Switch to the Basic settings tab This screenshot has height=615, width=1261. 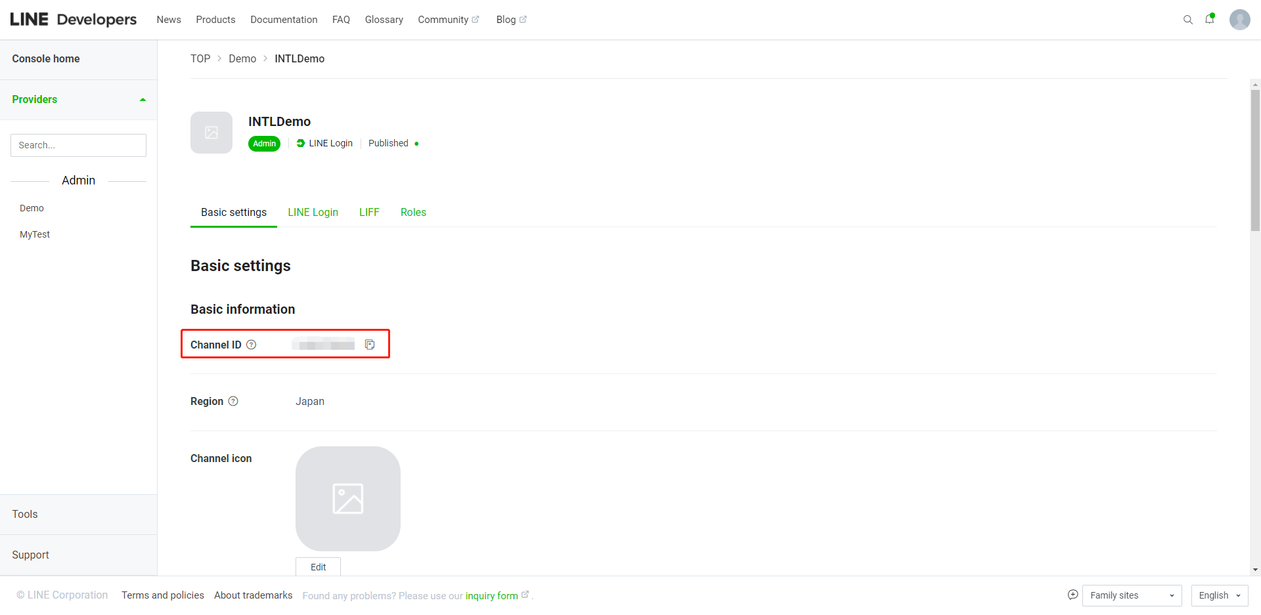[234, 213]
